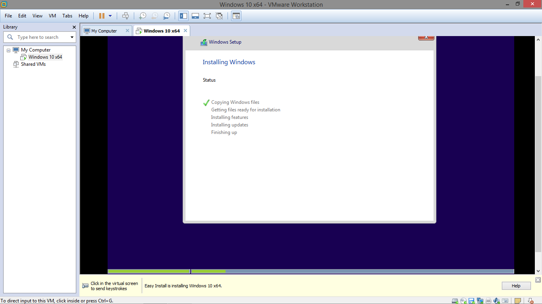The height and width of the screenshot is (304, 542).
Task: Take a snapshot of this virtual machine
Action: tap(142, 16)
